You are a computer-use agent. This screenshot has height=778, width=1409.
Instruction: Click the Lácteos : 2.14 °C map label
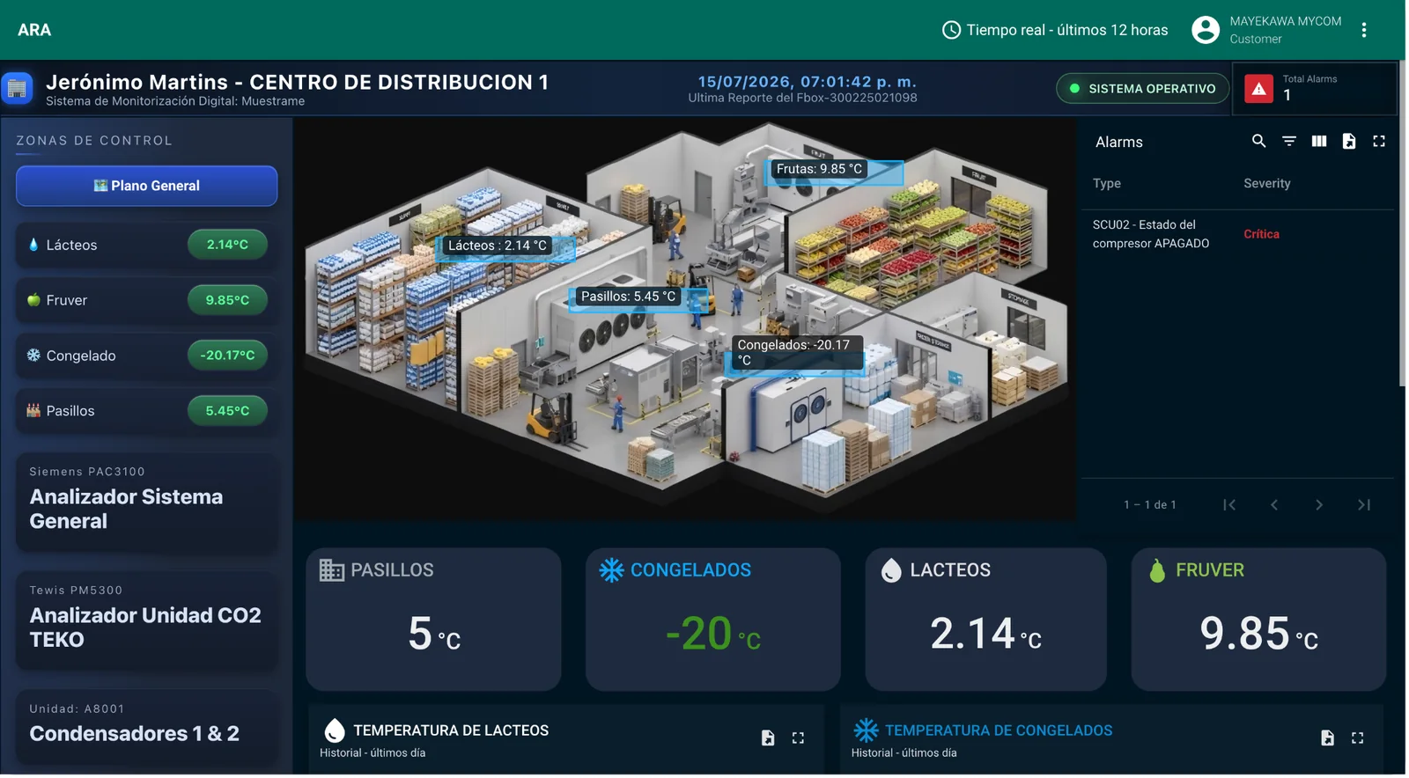click(x=497, y=246)
